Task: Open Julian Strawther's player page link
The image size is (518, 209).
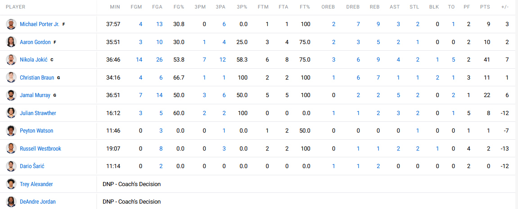Action: click(38, 113)
